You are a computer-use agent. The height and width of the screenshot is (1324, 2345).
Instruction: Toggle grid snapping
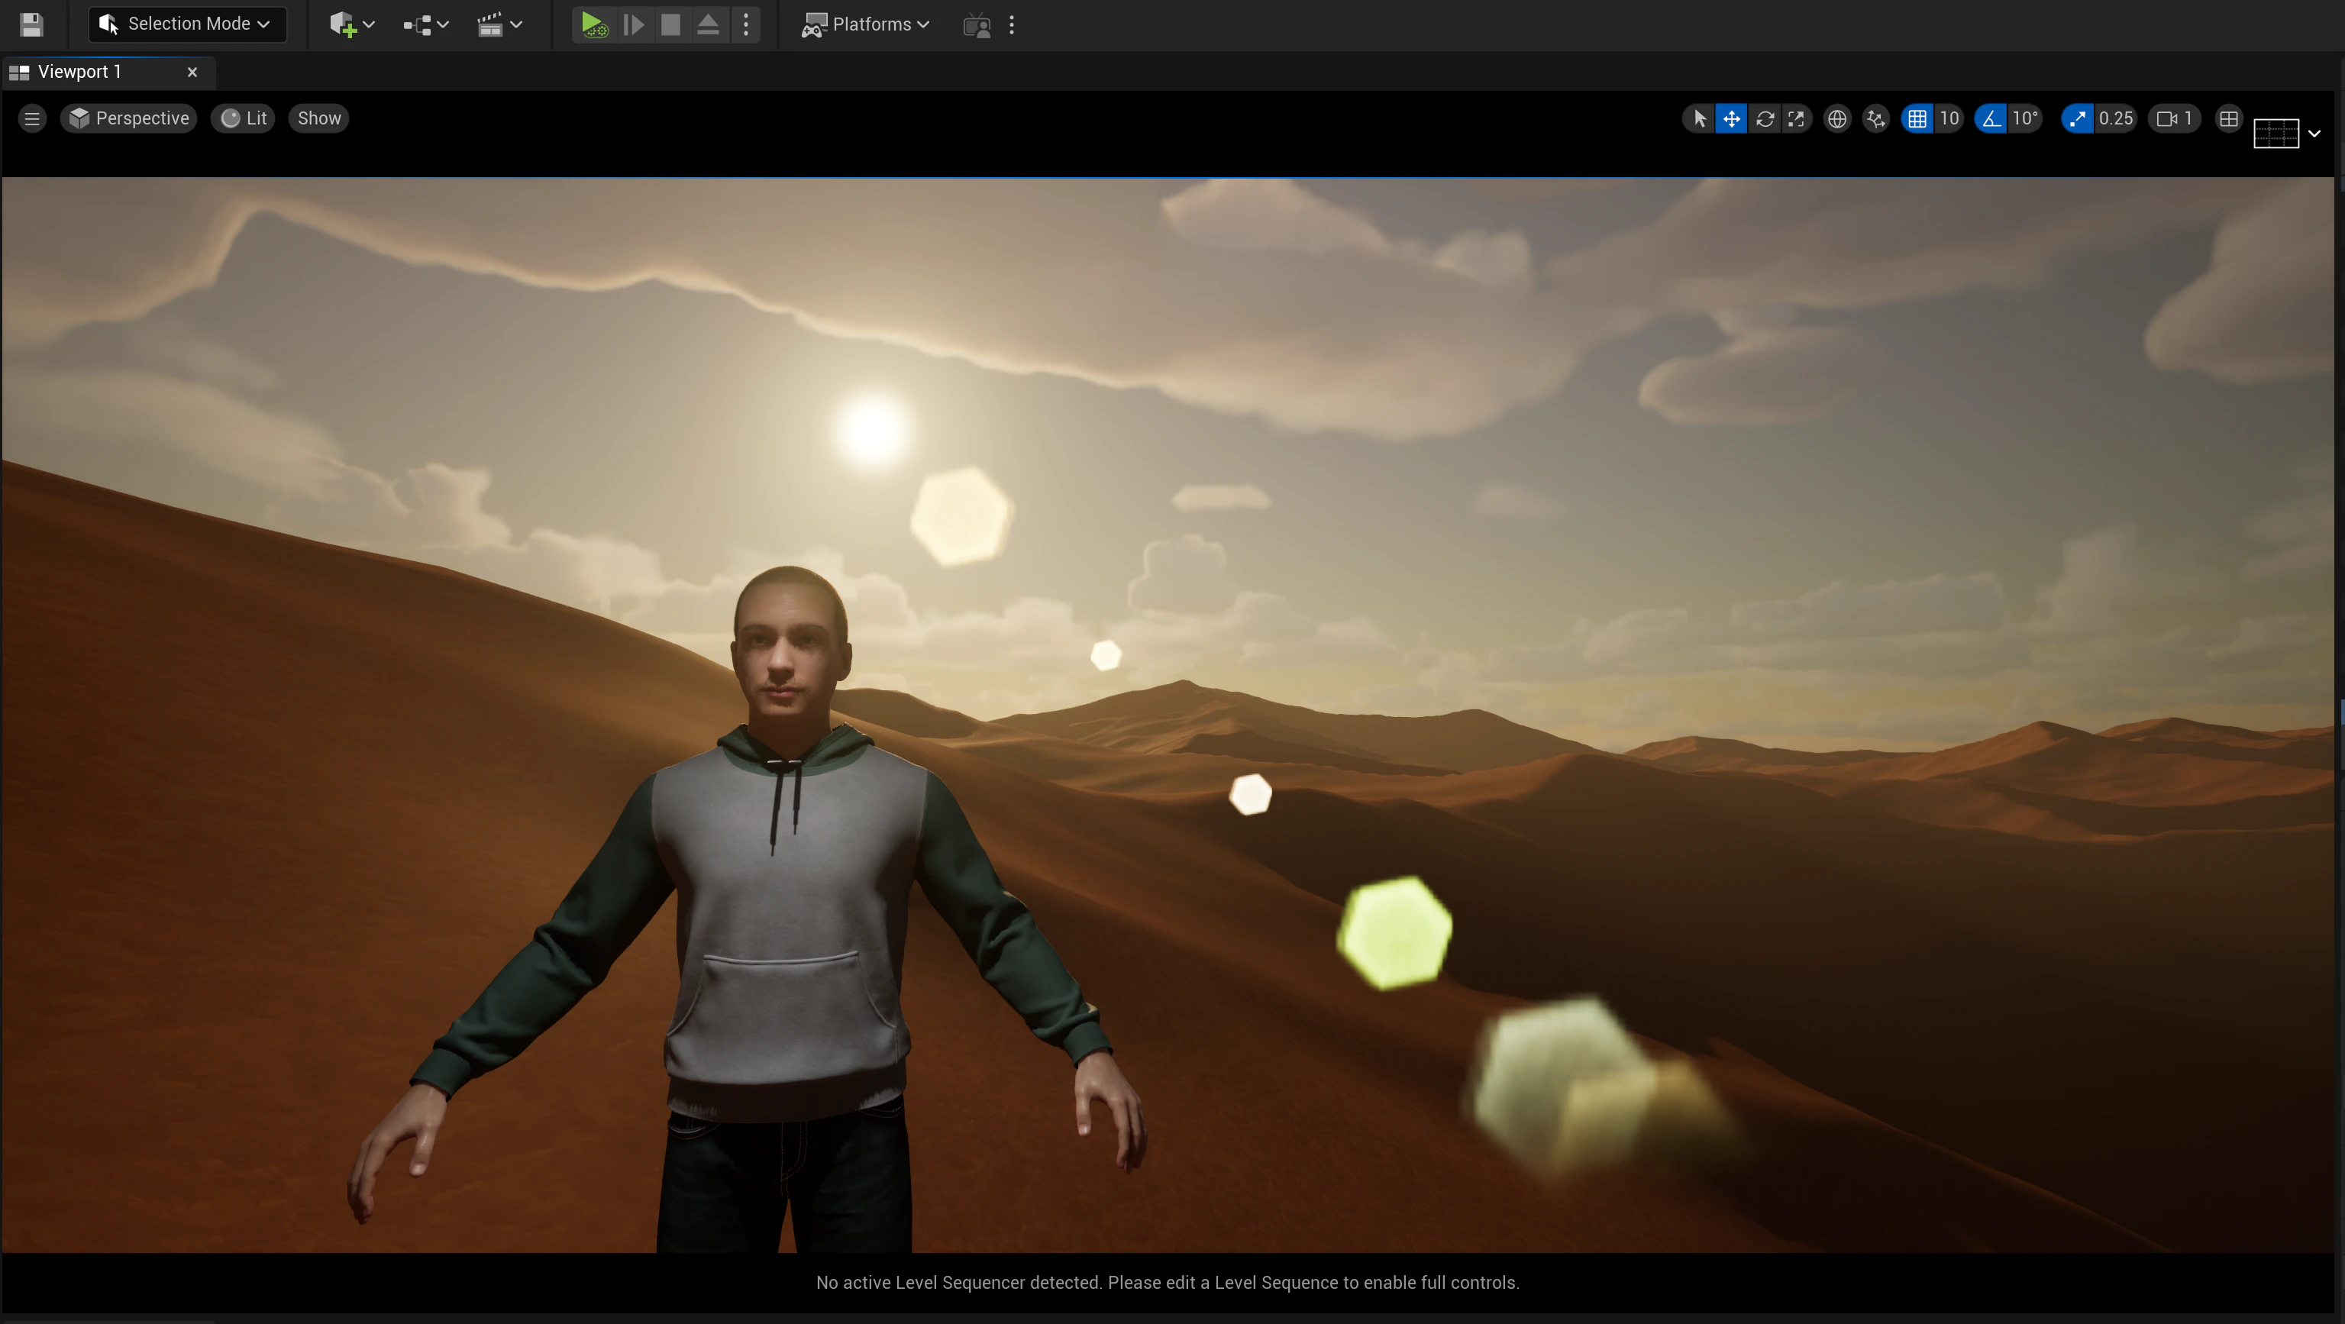[x=1916, y=118]
